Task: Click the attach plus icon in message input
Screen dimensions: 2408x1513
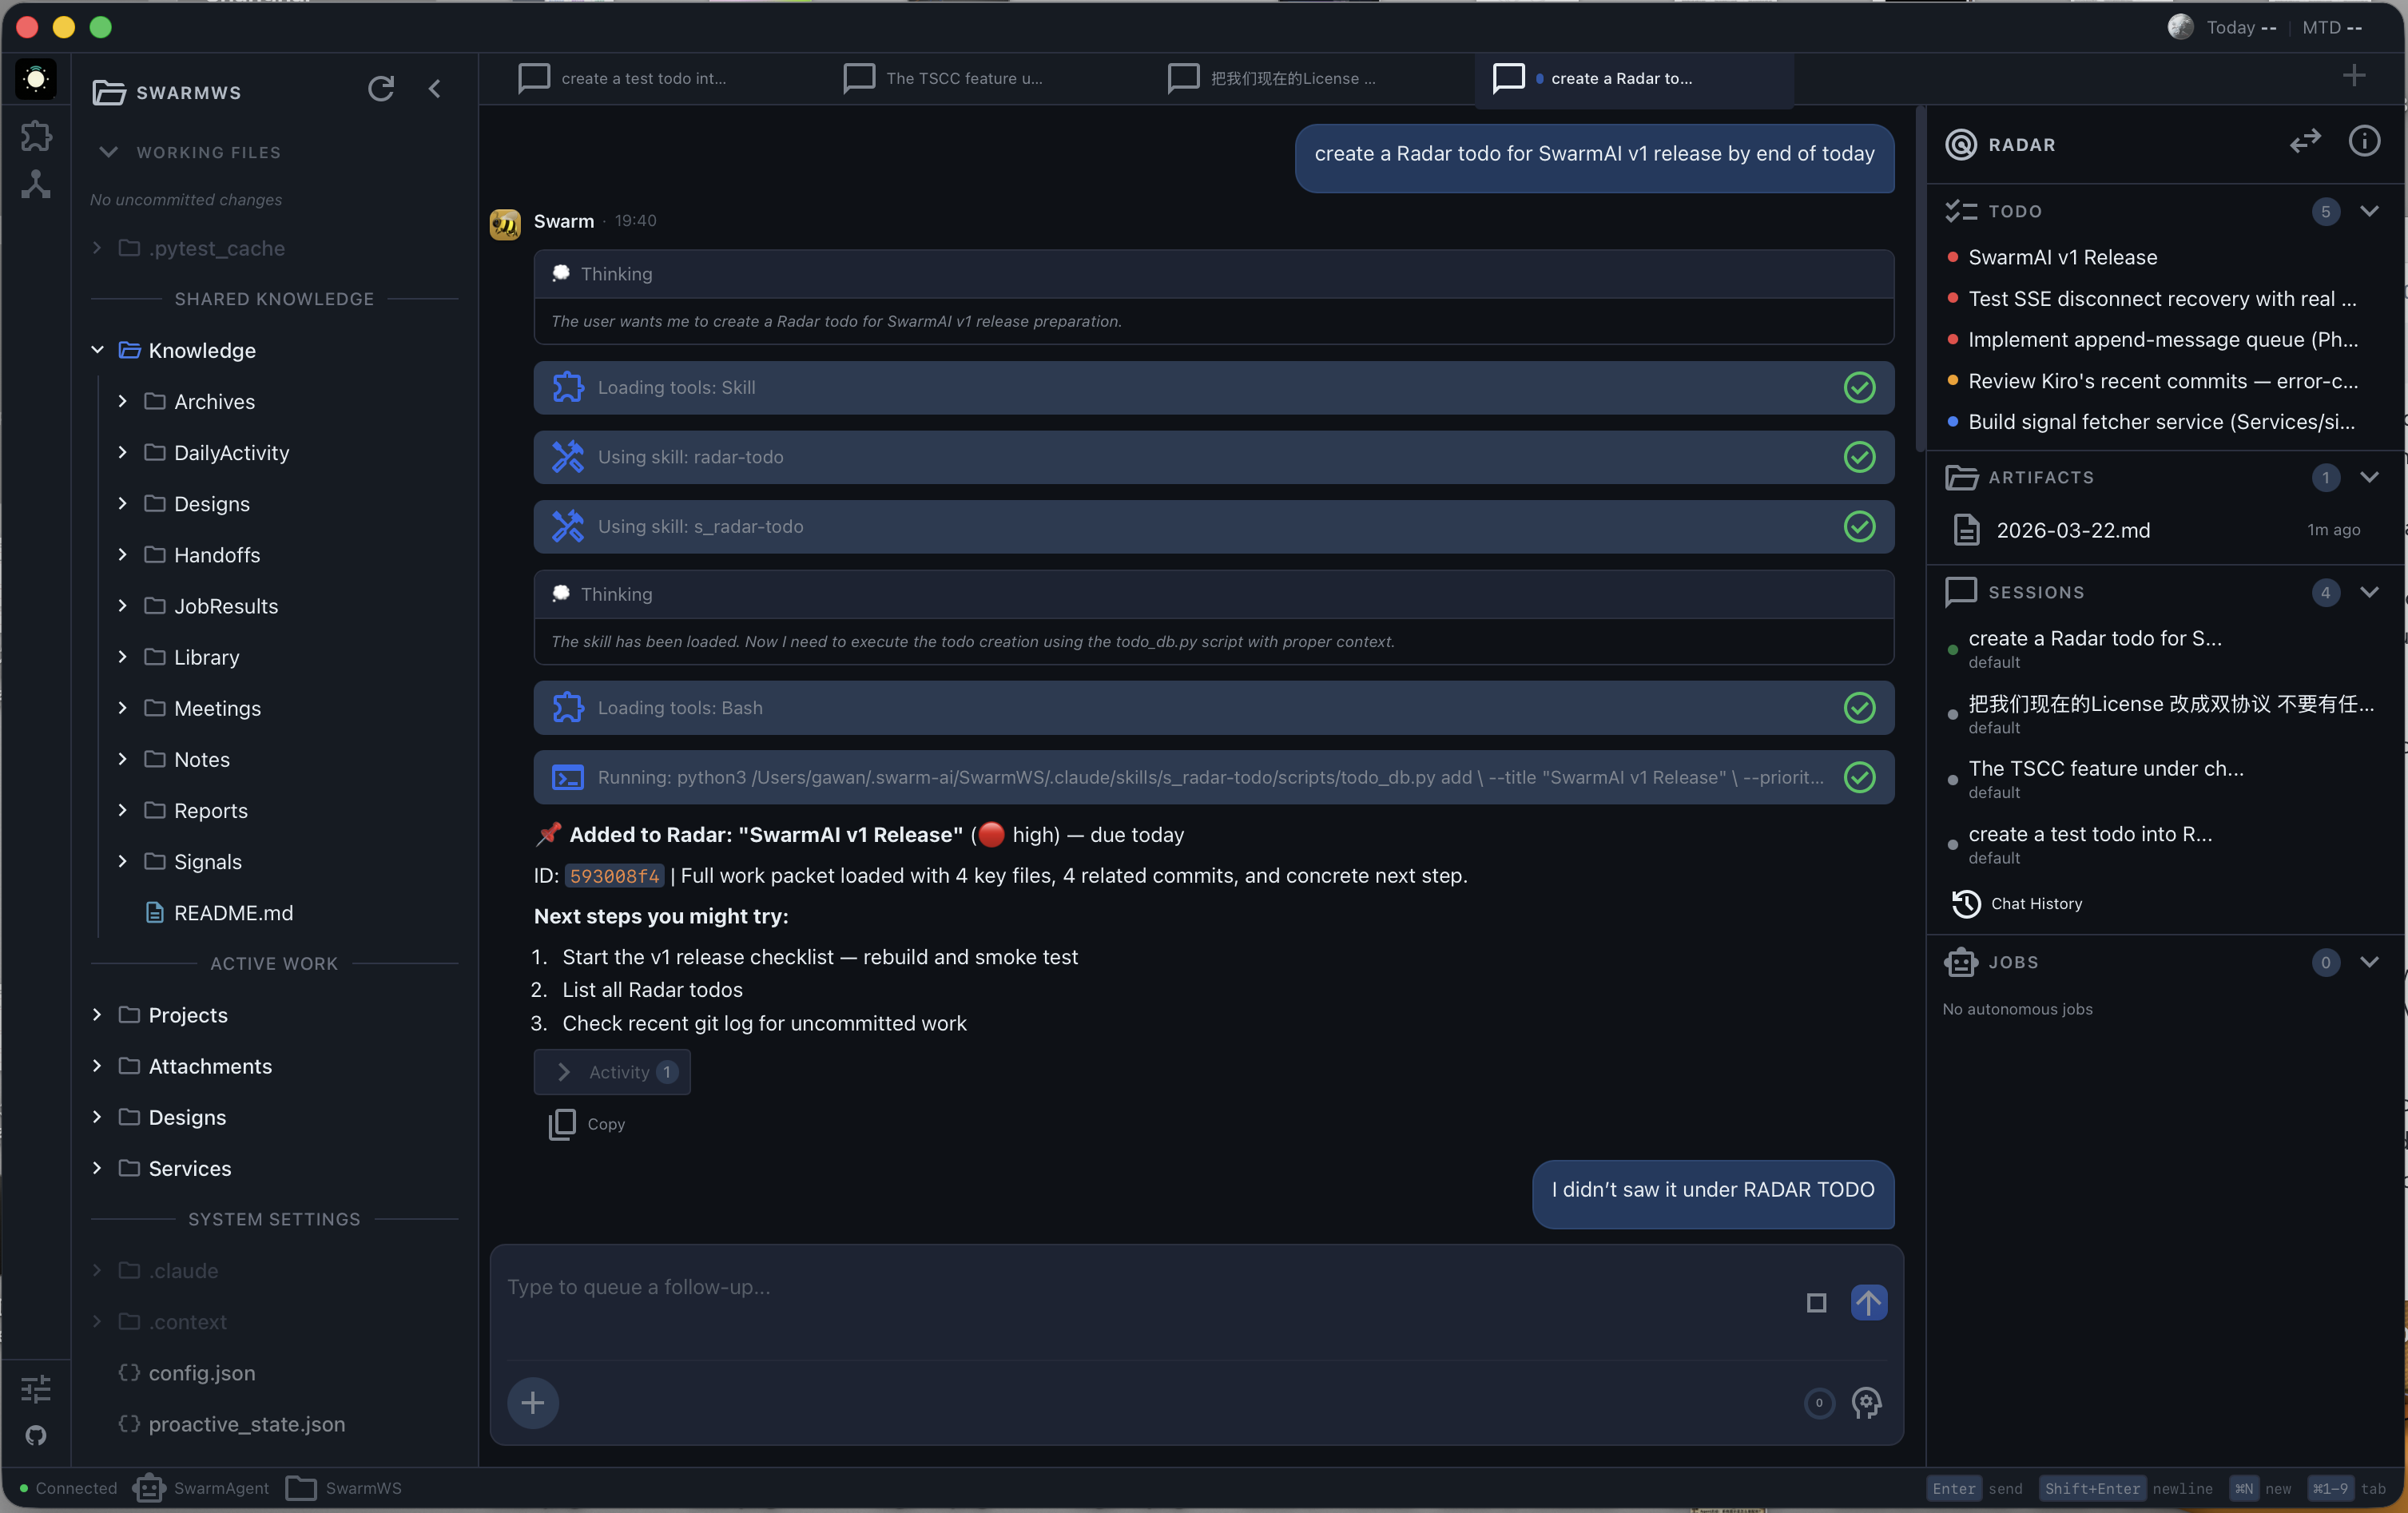Action: click(533, 1402)
